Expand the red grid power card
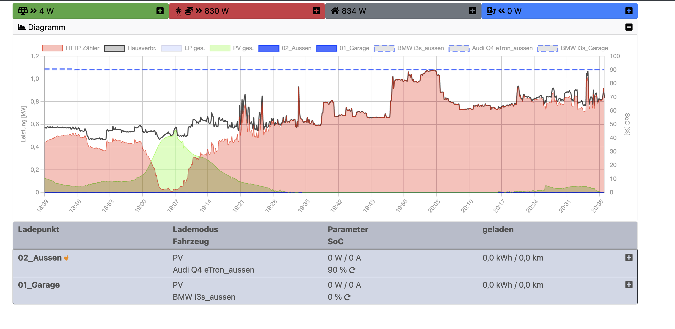This screenshot has height=329, width=675. click(x=316, y=11)
